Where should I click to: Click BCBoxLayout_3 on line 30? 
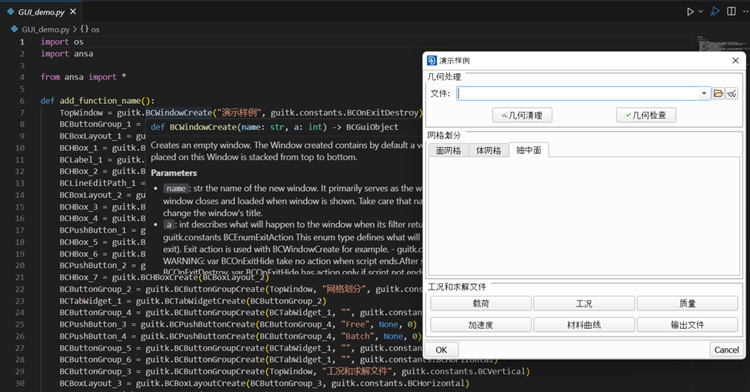click(x=91, y=383)
